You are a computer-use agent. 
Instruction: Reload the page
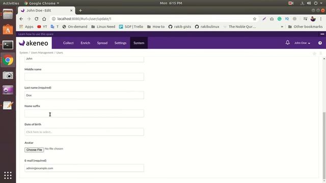(x=36, y=19)
